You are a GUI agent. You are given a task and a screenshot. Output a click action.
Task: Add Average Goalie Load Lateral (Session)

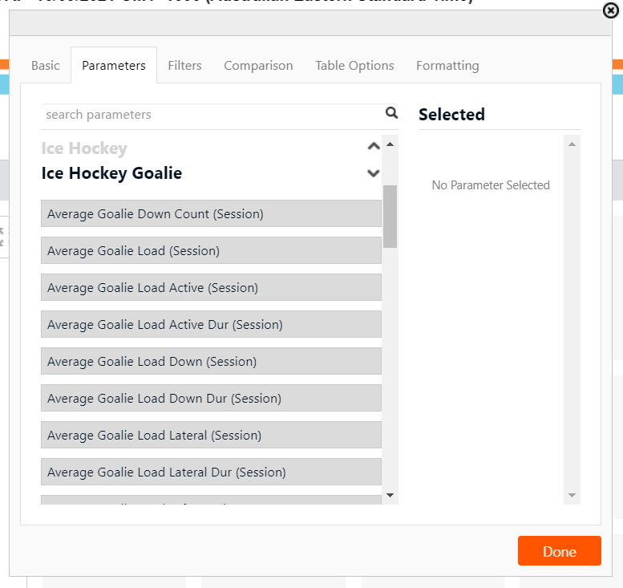pyautogui.click(x=211, y=435)
